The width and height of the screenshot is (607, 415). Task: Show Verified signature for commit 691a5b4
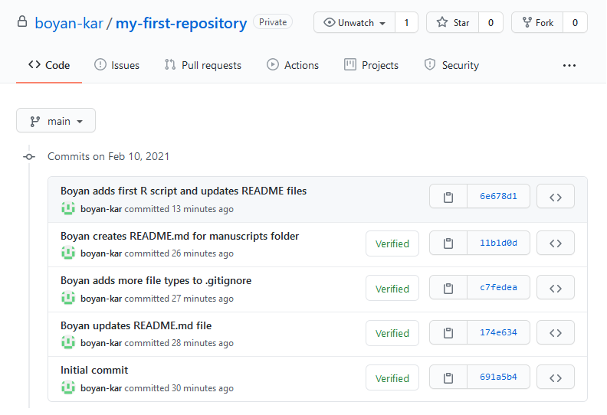click(392, 378)
